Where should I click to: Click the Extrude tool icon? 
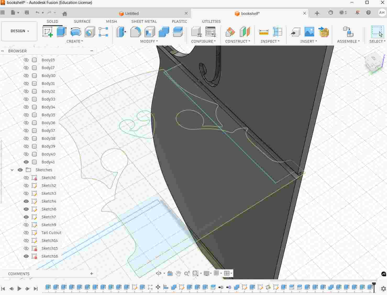coord(62,32)
